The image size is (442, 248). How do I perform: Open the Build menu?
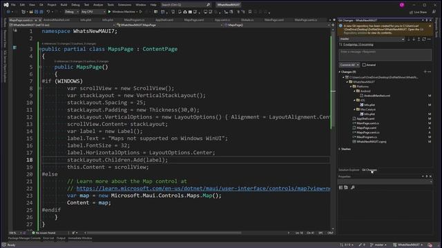(x=64, y=5)
